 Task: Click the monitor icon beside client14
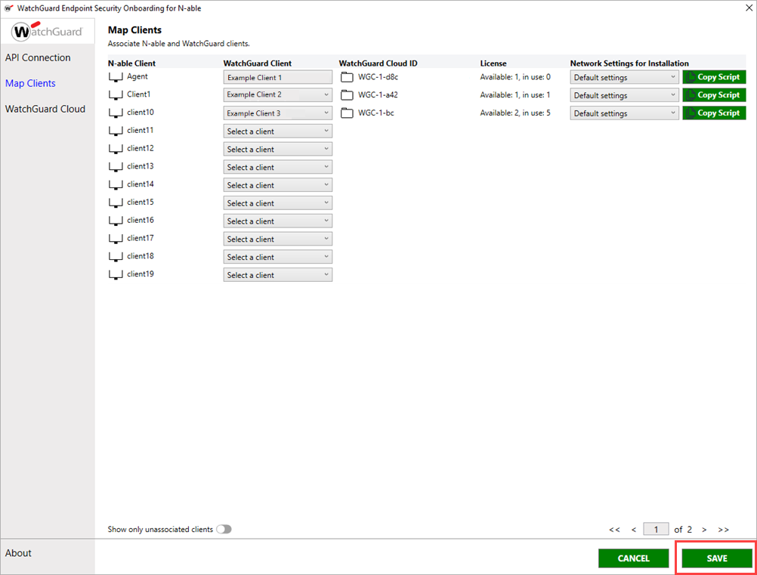(116, 184)
